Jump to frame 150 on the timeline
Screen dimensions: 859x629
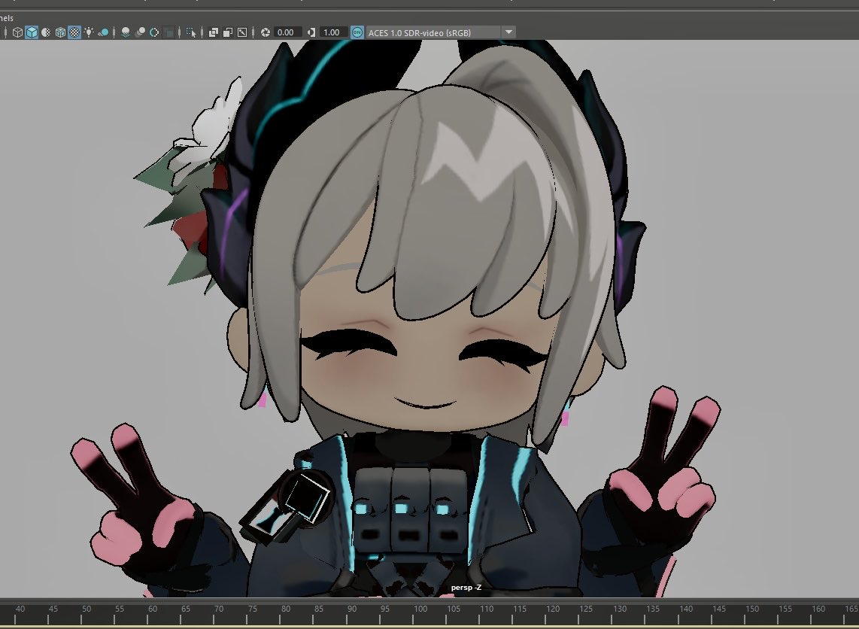752,609
